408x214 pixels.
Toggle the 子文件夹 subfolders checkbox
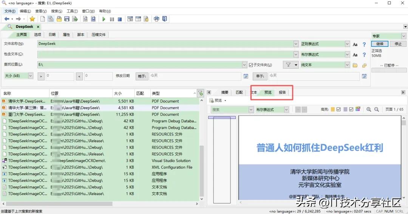[251, 65]
